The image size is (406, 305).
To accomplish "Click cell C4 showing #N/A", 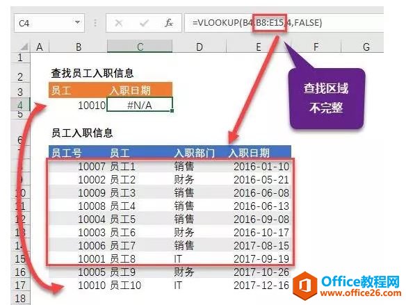I will 140,105.
